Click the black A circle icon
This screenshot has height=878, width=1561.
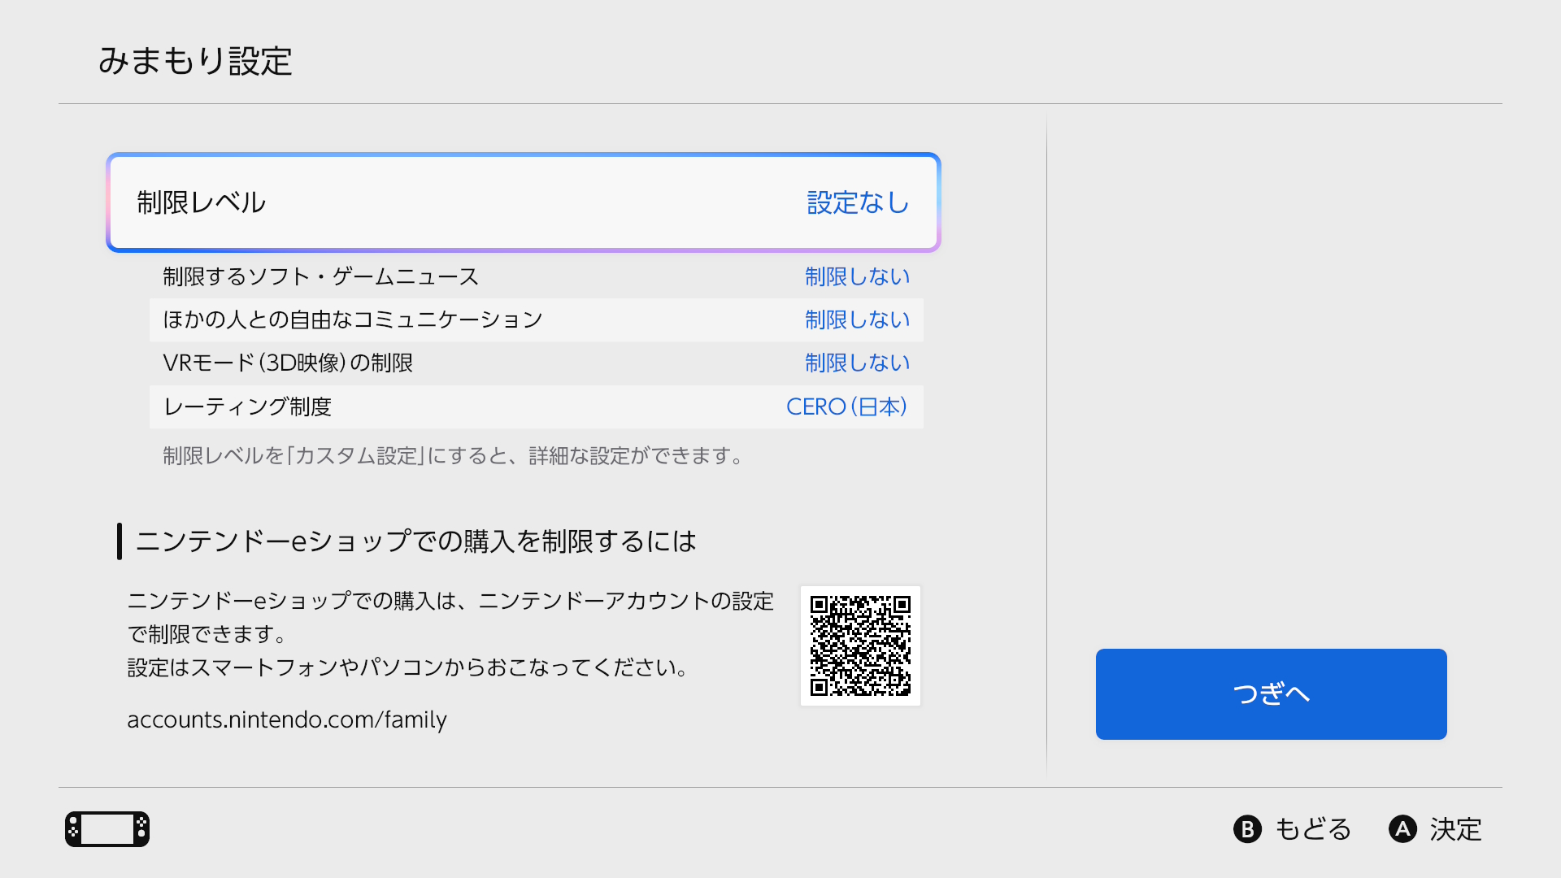tap(1402, 829)
